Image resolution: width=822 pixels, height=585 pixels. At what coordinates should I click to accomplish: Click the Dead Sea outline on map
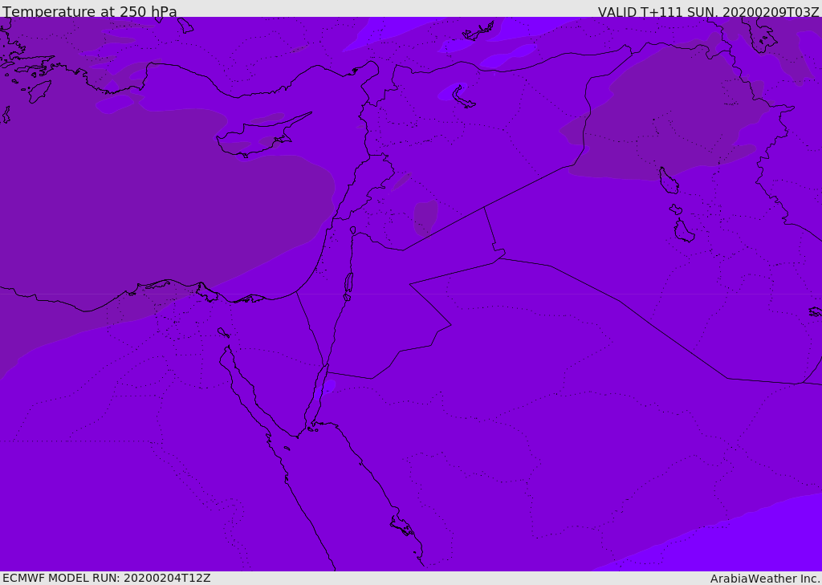point(348,285)
